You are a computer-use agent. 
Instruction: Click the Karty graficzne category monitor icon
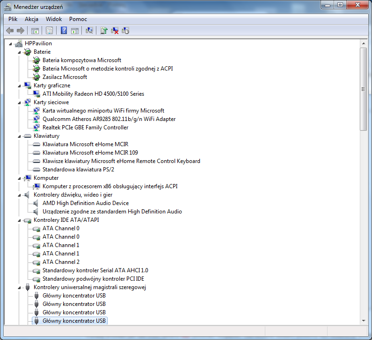click(x=28, y=85)
